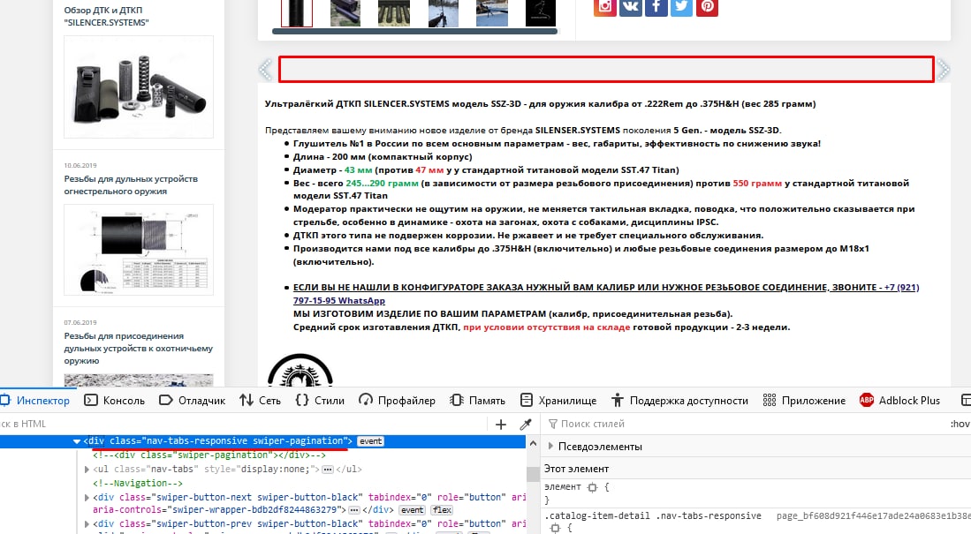Open the Консоль devtools tab
971x534 pixels.
[115, 401]
